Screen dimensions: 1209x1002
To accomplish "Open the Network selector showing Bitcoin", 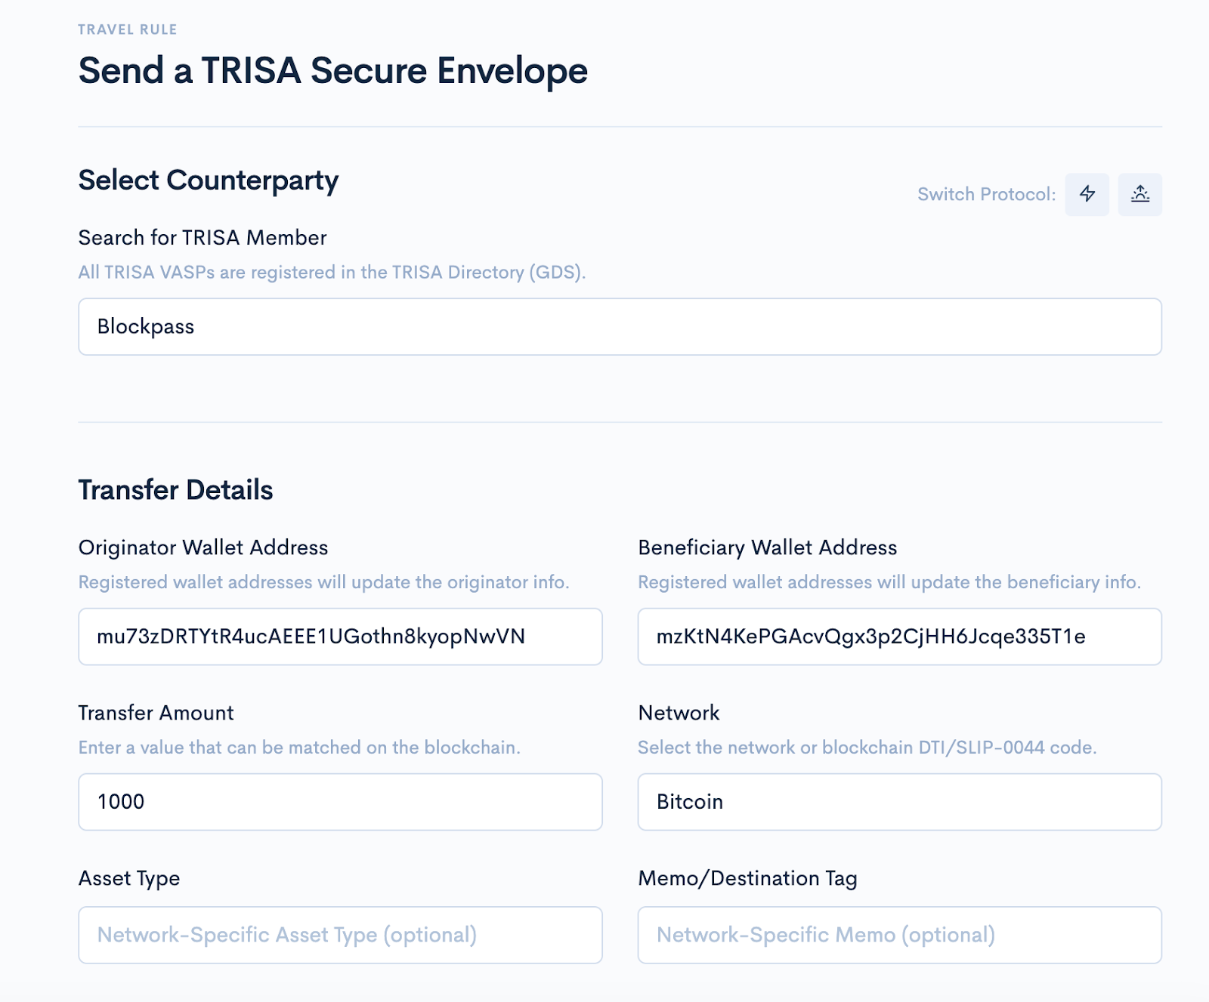I will pyautogui.click(x=899, y=802).
